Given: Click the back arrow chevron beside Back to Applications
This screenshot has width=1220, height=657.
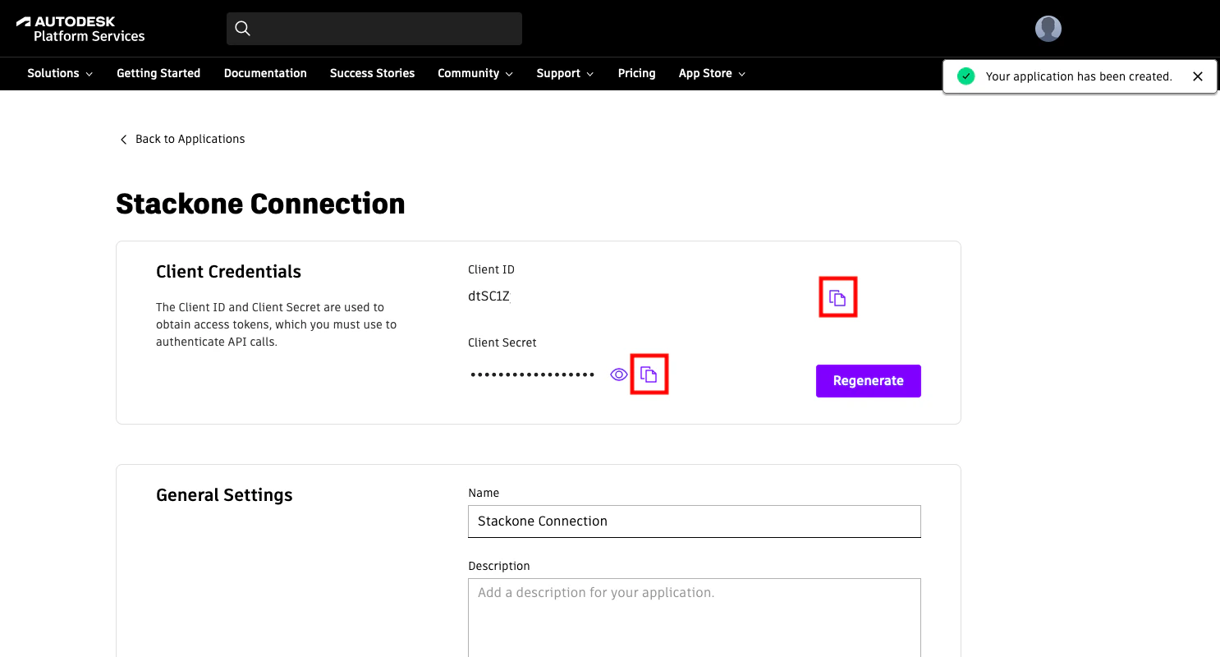Looking at the screenshot, I should 123,139.
